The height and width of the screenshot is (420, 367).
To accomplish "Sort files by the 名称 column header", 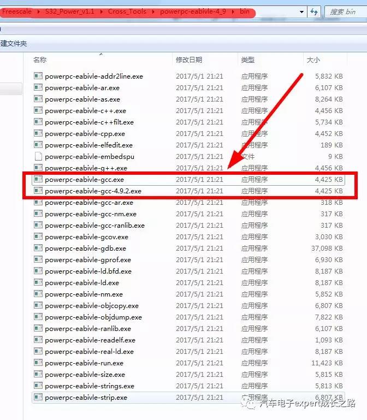I will [40, 60].
